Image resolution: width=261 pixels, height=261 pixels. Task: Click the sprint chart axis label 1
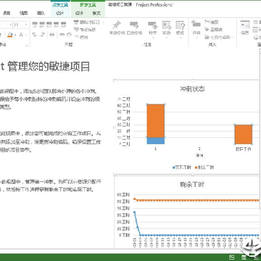(x=155, y=149)
